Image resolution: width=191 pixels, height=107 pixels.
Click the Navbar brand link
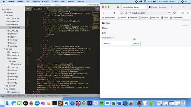[106, 23]
